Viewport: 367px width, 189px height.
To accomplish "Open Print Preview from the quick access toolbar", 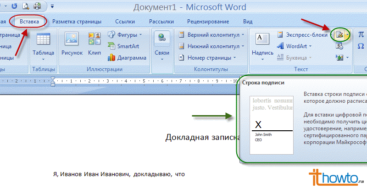I will [26, 6].
